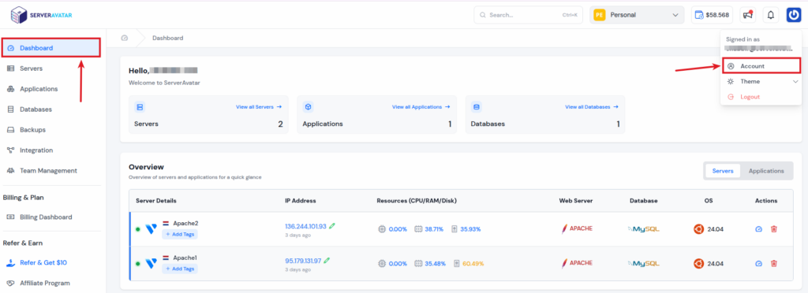The image size is (808, 293).
Task: Open IP address 95.179.131.97
Action: pos(303,261)
